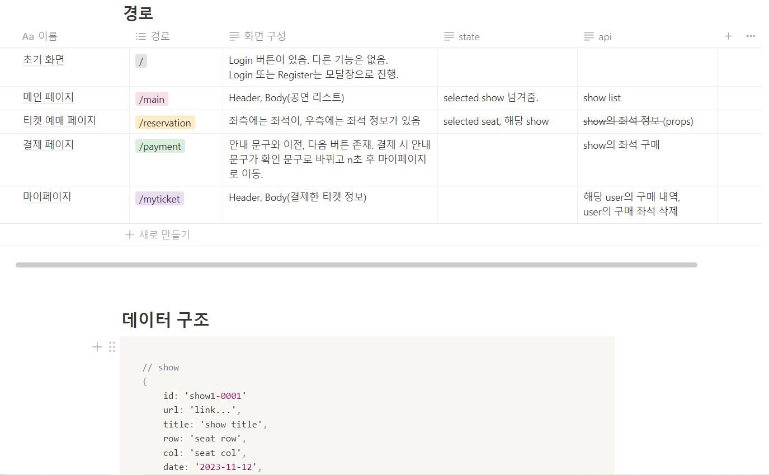Click the "id: 'show1-0001'" code line

coord(205,396)
